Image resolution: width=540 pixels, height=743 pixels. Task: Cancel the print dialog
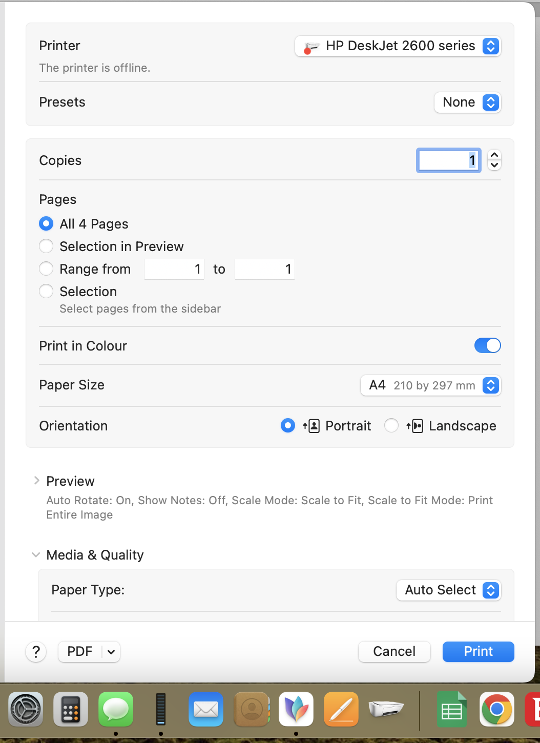point(394,652)
